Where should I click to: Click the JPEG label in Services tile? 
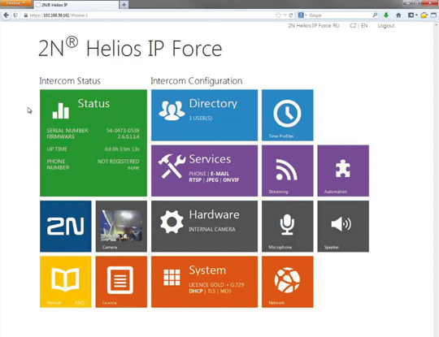(212, 179)
